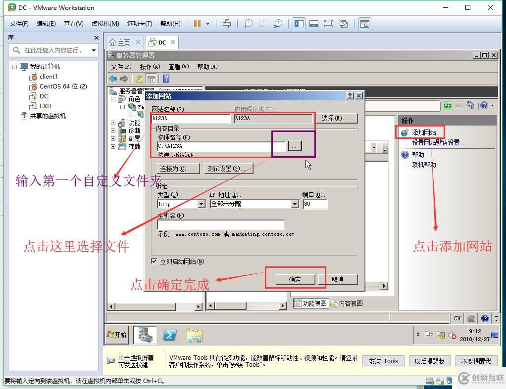Viewport: 506px width, 389px height.
Task: Click the 取消 button
Action: (x=338, y=279)
